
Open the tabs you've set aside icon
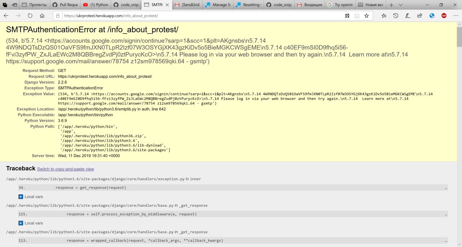click(5, 5)
